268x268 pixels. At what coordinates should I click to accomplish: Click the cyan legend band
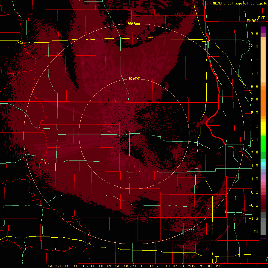263,164
